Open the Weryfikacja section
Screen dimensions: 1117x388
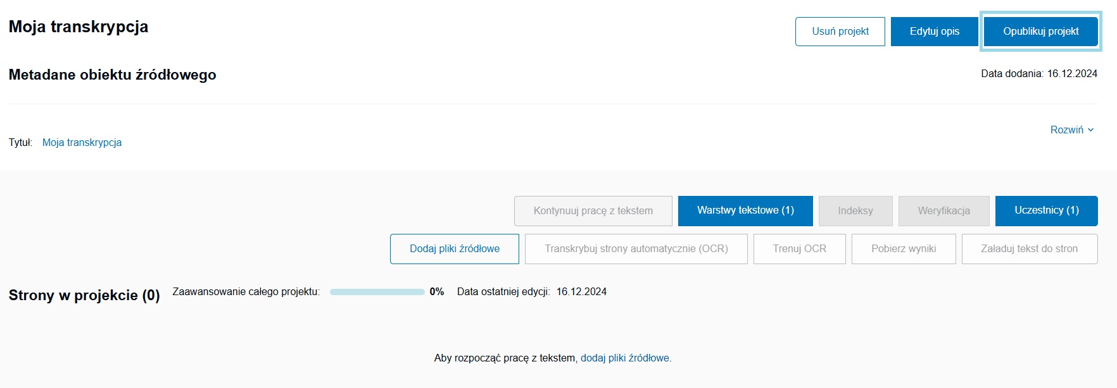944,211
